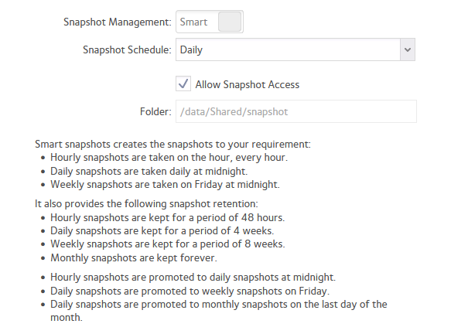Viewport: 468px width, 334px height.
Task: Click the 'Weekly snapshots are taken on Friday' line
Action: (x=165, y=185)
